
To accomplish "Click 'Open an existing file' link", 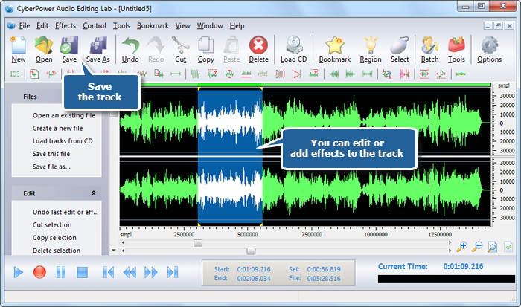I will pyautogui.click(x=64, y=115).
